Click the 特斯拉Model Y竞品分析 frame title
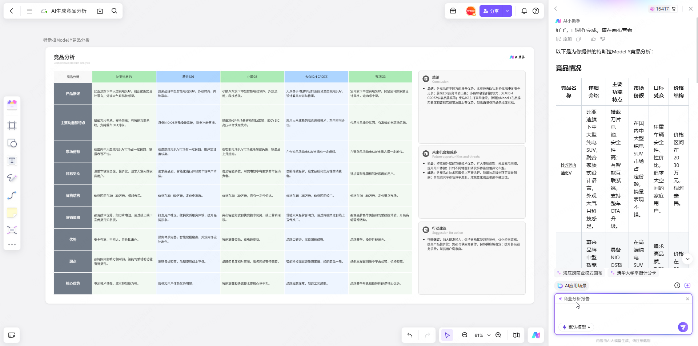Viewport: 698px width, 346px height. tap(66, 40)
